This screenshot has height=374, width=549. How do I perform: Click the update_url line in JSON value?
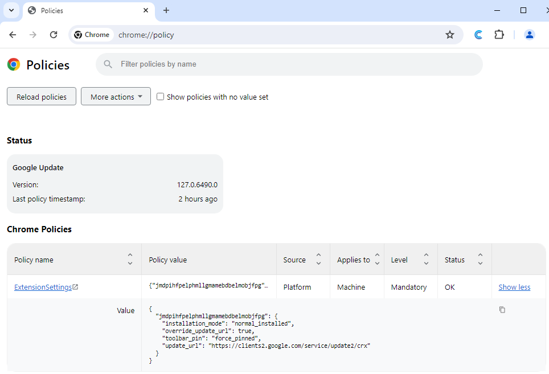click(x=266, y=346)
